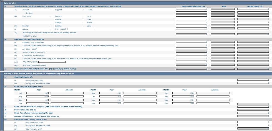This screenshot has width=272, height=131.
Task: Click the 'Turnover/Sales' section header
Action: coord(10,3)
